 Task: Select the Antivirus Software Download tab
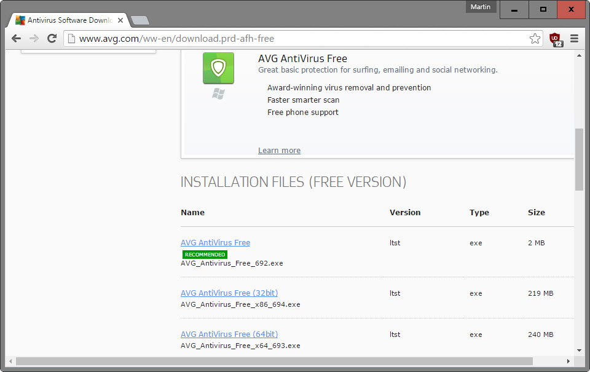pyautogui.click(x=69, y=20)
